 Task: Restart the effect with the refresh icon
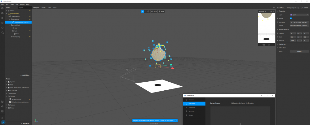[2, 28]
